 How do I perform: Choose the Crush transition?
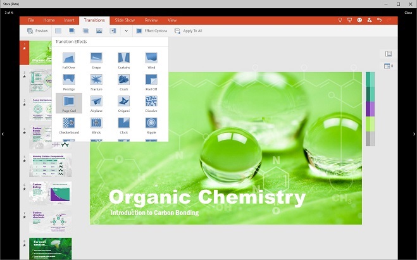click(x=123, y=82)
